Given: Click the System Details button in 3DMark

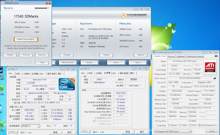Looking at the screenshot, I should click(x=107, y=55).
